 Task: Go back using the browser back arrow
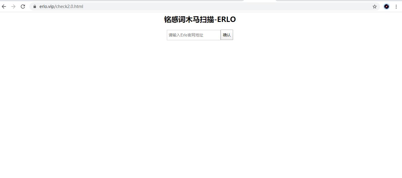pos(4,7)
